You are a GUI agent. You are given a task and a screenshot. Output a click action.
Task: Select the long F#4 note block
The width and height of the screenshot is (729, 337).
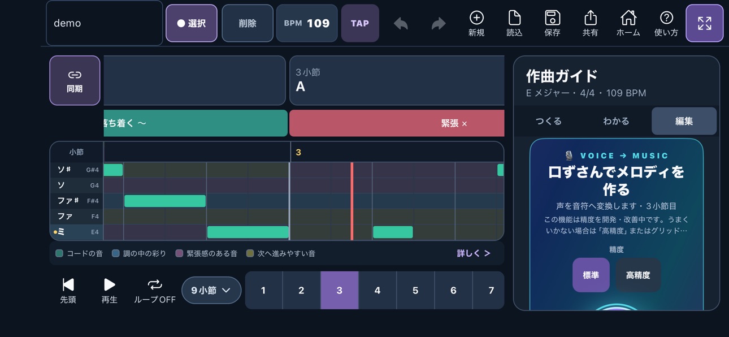click(x=165, y=201)
